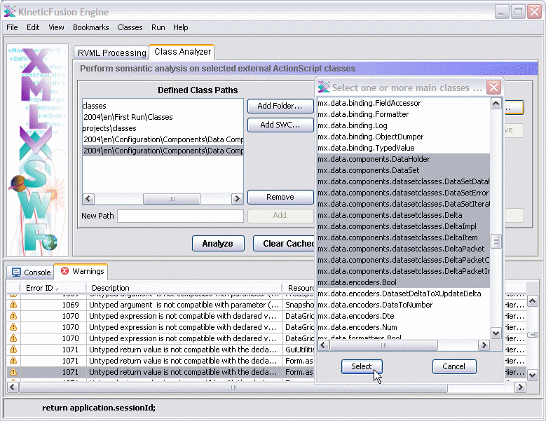Image resolution: width=546 pixels, height=421 pixels.
Task: Click the Analyze button
Action: coord(217,243)
